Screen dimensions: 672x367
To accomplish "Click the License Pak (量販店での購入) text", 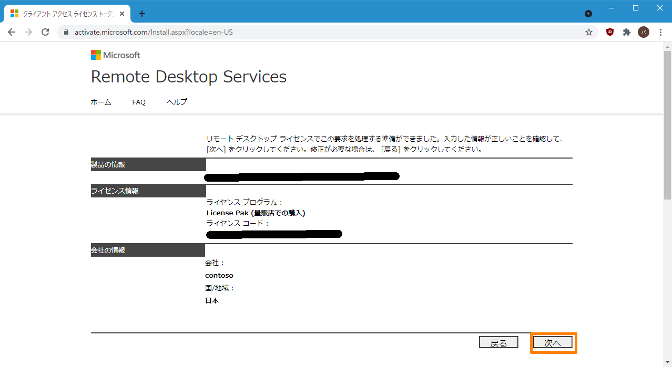I will coord(256,213).
